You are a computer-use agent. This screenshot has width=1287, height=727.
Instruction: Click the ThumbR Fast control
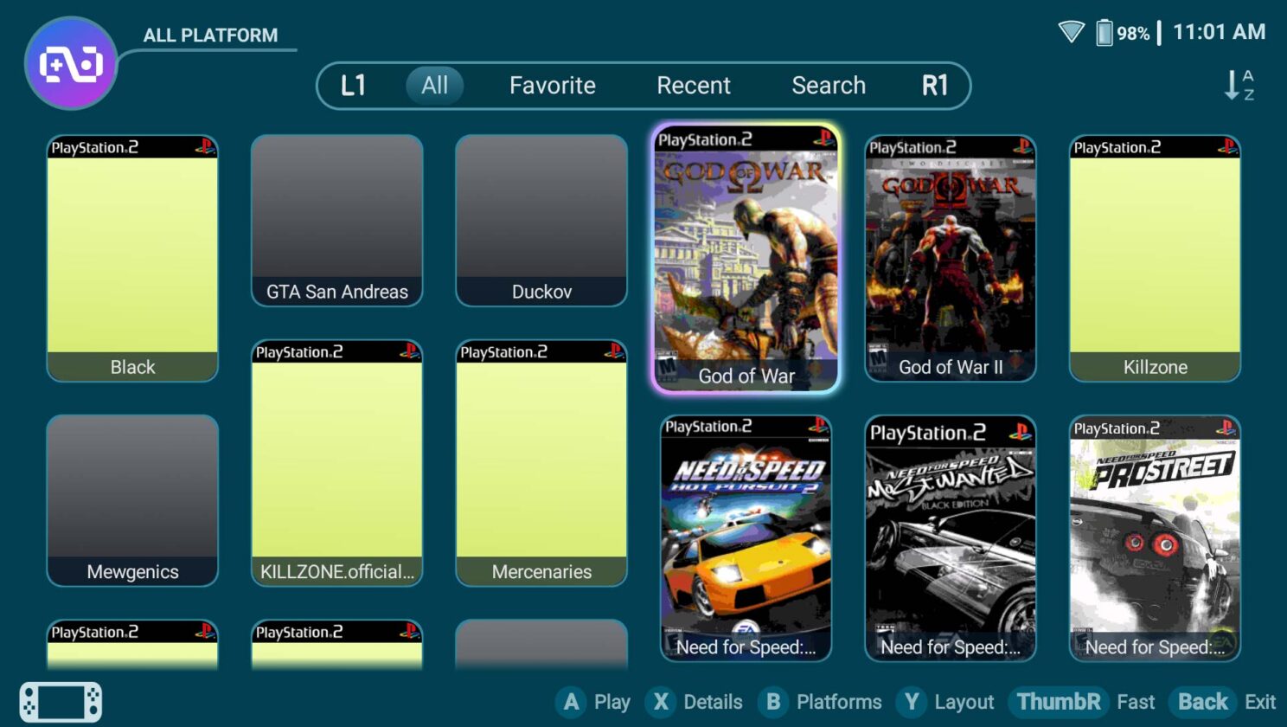pyautogui.click(x=1058, y=702)
